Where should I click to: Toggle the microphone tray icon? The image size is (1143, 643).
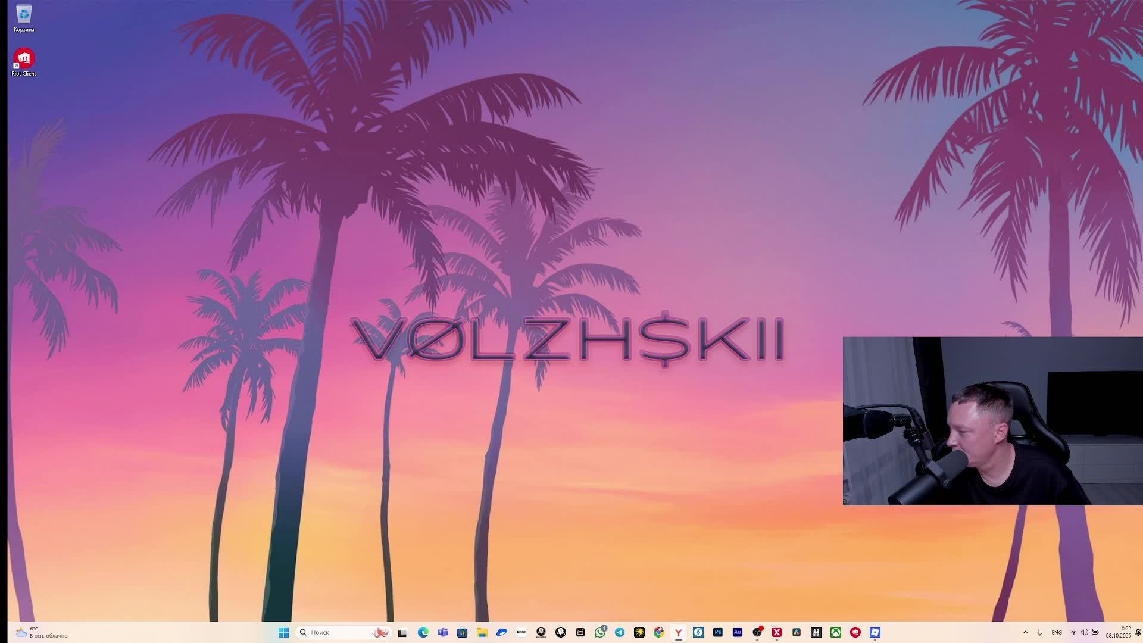tap(1040, 632)
